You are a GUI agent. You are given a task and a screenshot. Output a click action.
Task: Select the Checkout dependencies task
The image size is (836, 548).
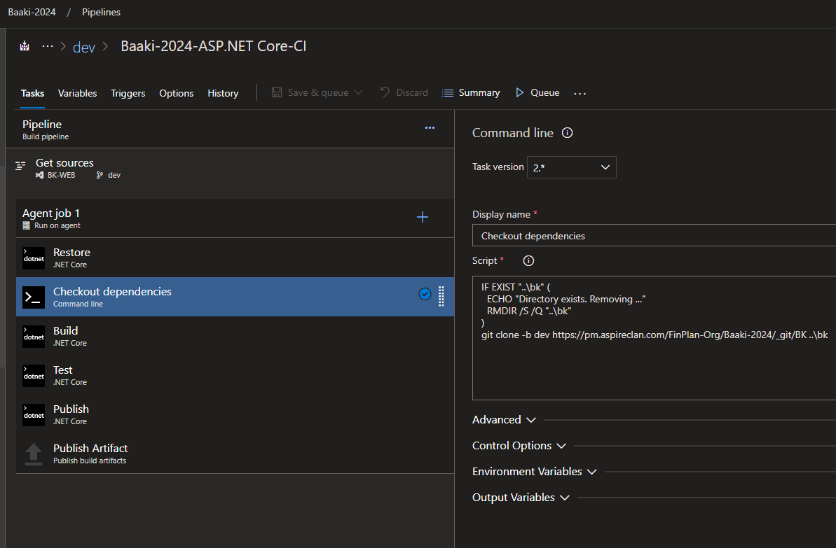tap(235, 297)
